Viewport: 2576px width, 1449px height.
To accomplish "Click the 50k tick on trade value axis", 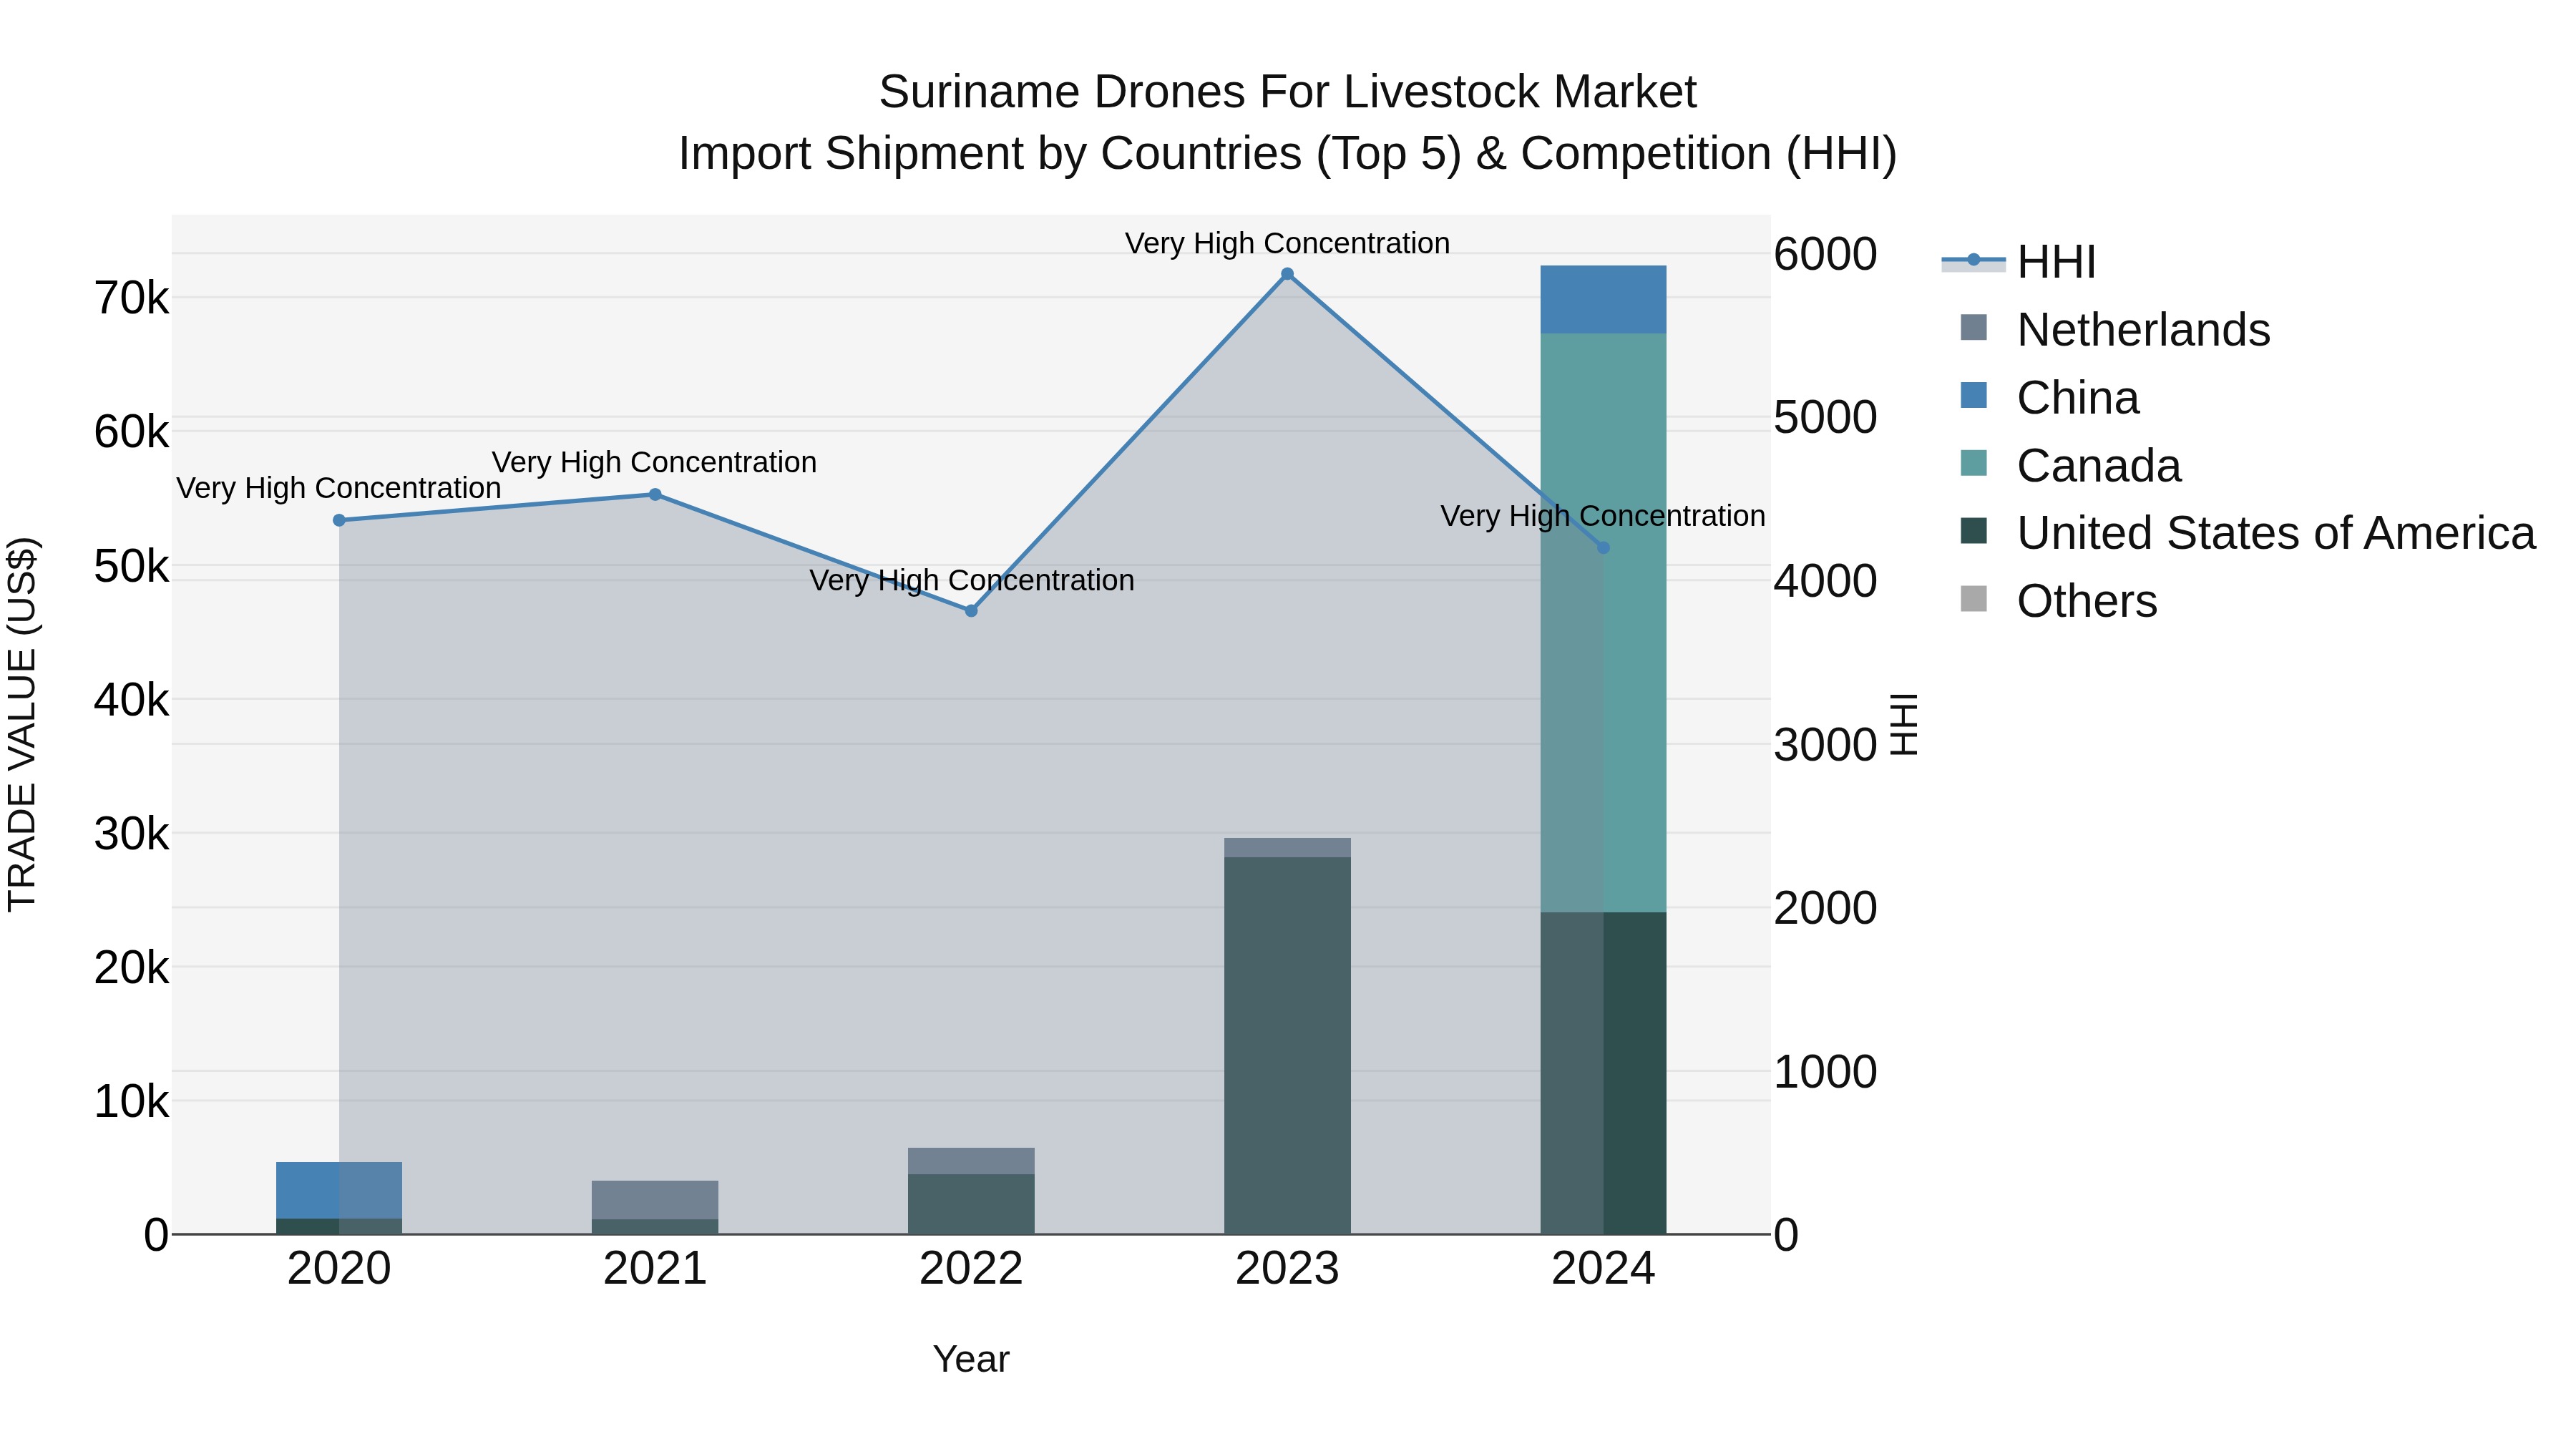I will tap(132, 566).
